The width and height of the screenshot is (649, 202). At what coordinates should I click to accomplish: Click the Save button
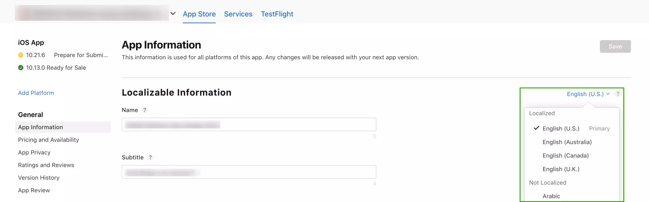pyautogui.click(x=615, y=46)
